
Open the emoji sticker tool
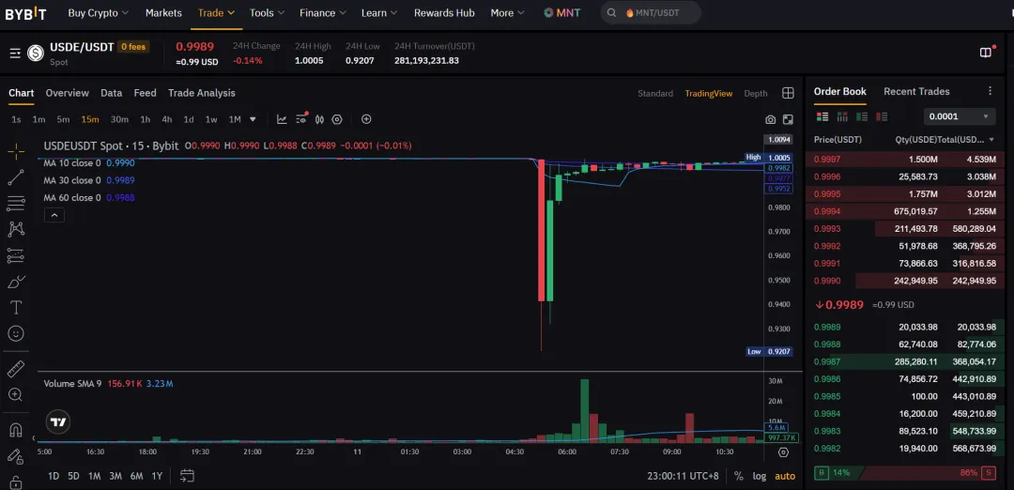click(x=16, y=333)
